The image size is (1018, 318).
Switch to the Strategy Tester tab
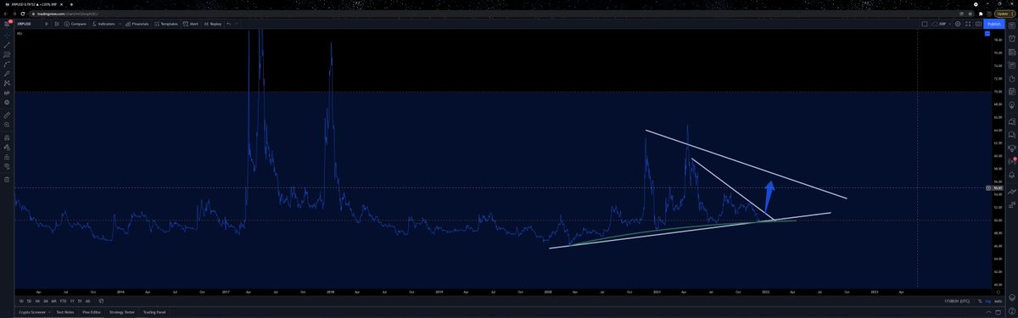122,312
